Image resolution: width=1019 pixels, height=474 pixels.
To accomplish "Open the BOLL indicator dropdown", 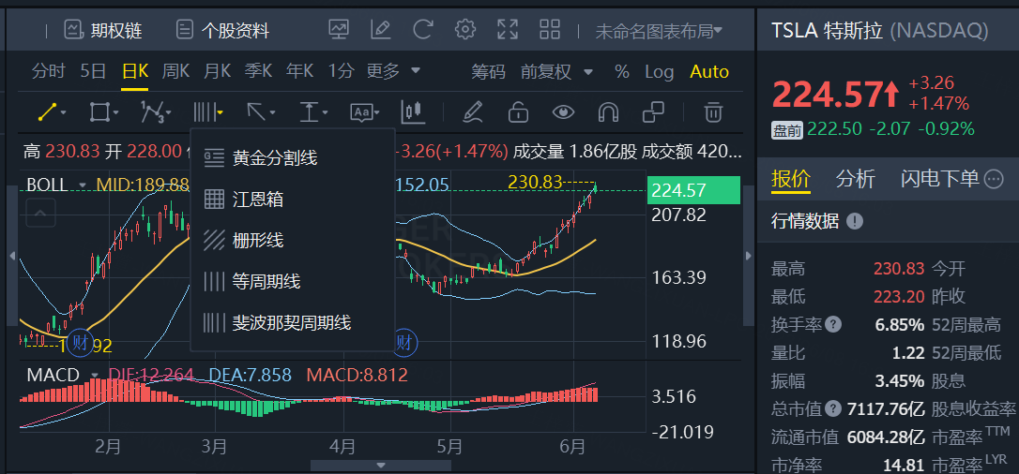I will click(83, 185).
